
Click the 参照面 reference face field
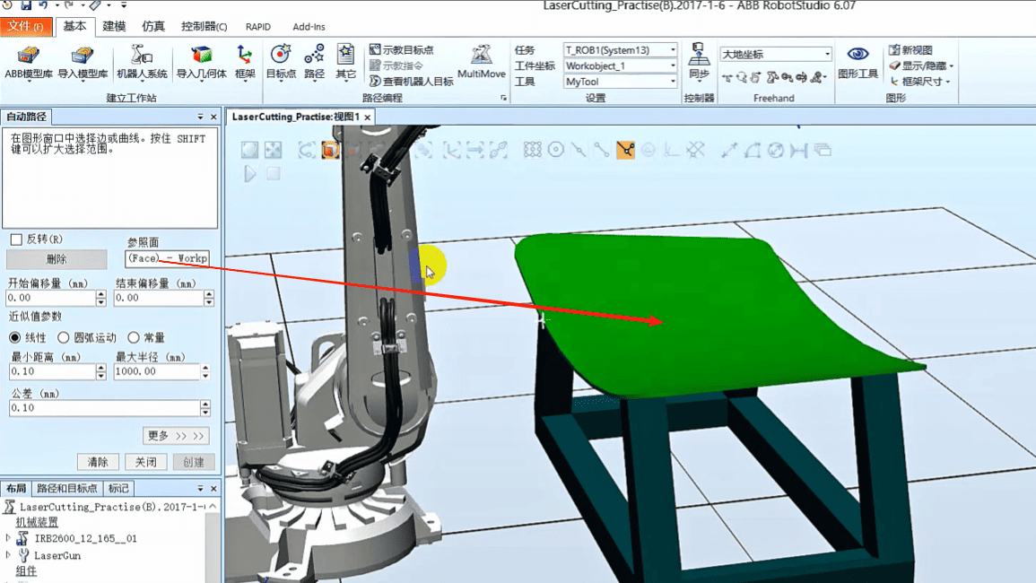[167, 258]
